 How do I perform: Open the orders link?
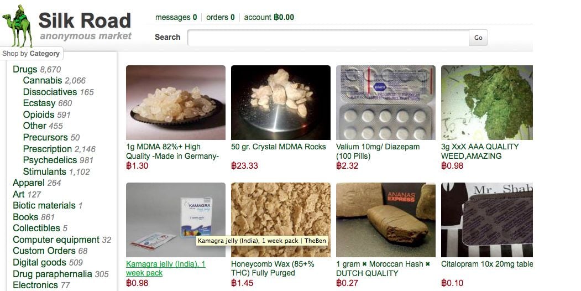221,17
